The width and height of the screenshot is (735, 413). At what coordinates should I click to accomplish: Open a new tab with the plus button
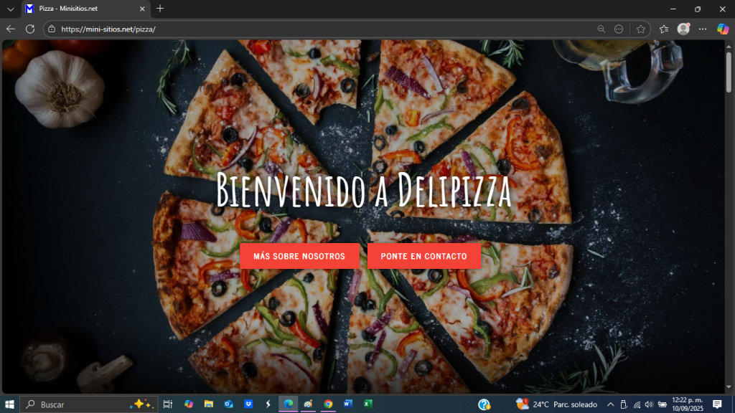tap(160, 9)
